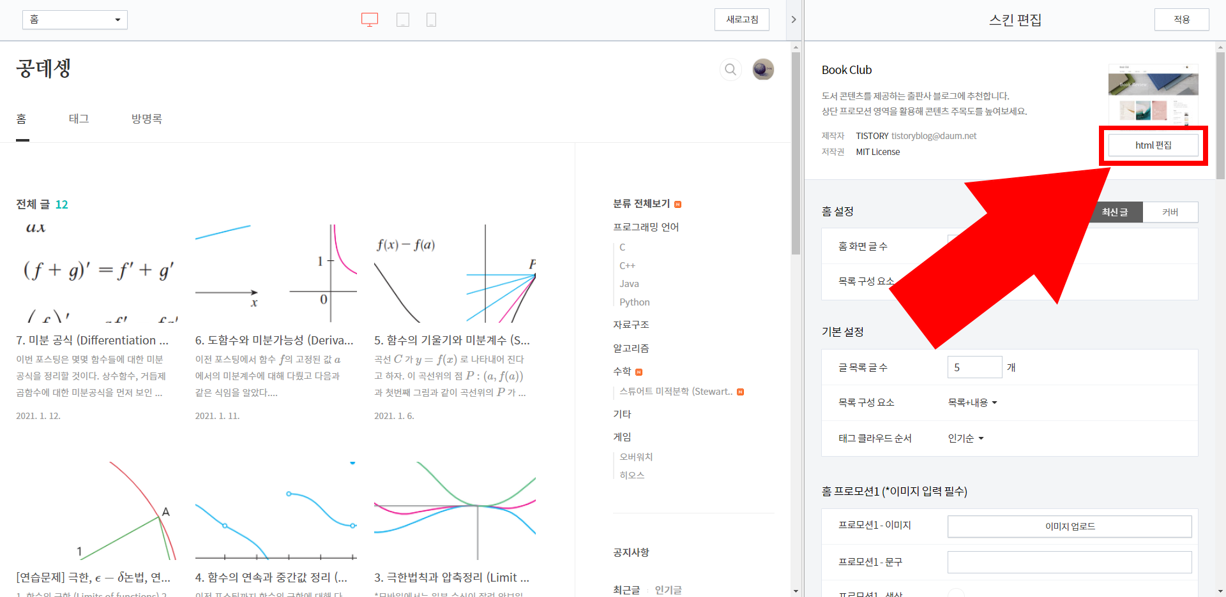Click thumbnail of post 6 도함수
Screen dimensions: 1226x597
point(276,274)
